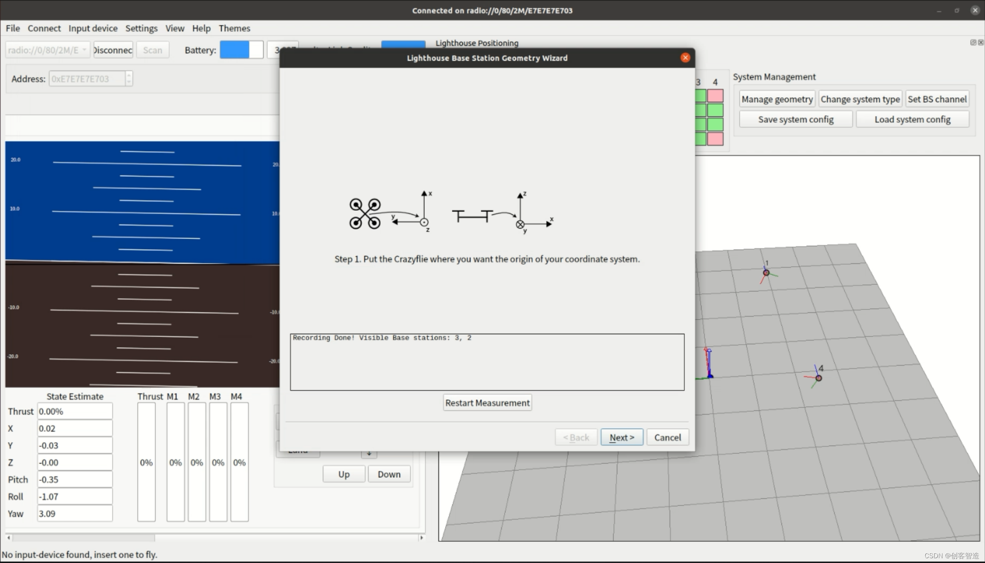The height and width of the screenshot is (563, 985).
Task: Click the Yaw state estimate field
Action: tap(75, 513)
